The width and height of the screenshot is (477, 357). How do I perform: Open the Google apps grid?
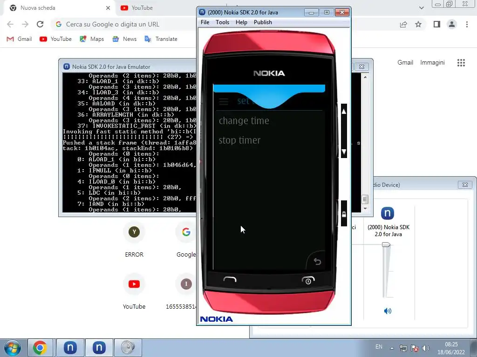[x=461, y=63]
